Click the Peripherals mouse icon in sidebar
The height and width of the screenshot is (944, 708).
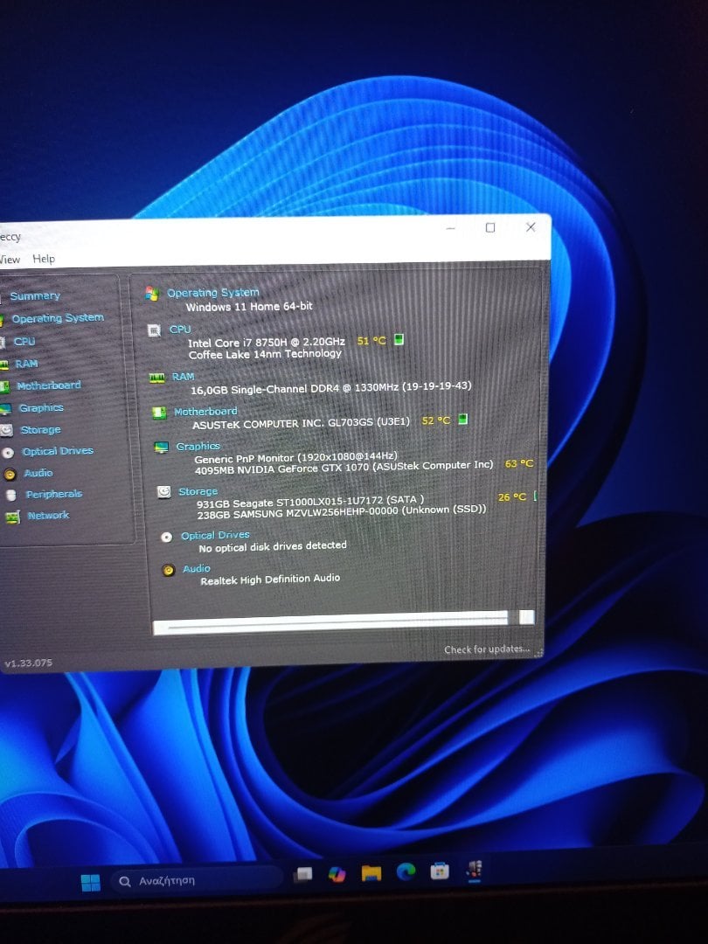point(10,495)
